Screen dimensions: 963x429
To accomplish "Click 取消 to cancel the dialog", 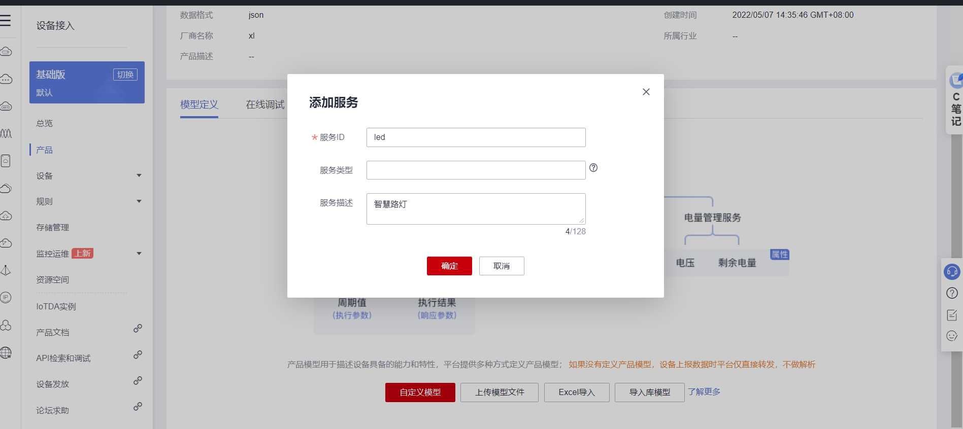I will [x=502, y=266].
